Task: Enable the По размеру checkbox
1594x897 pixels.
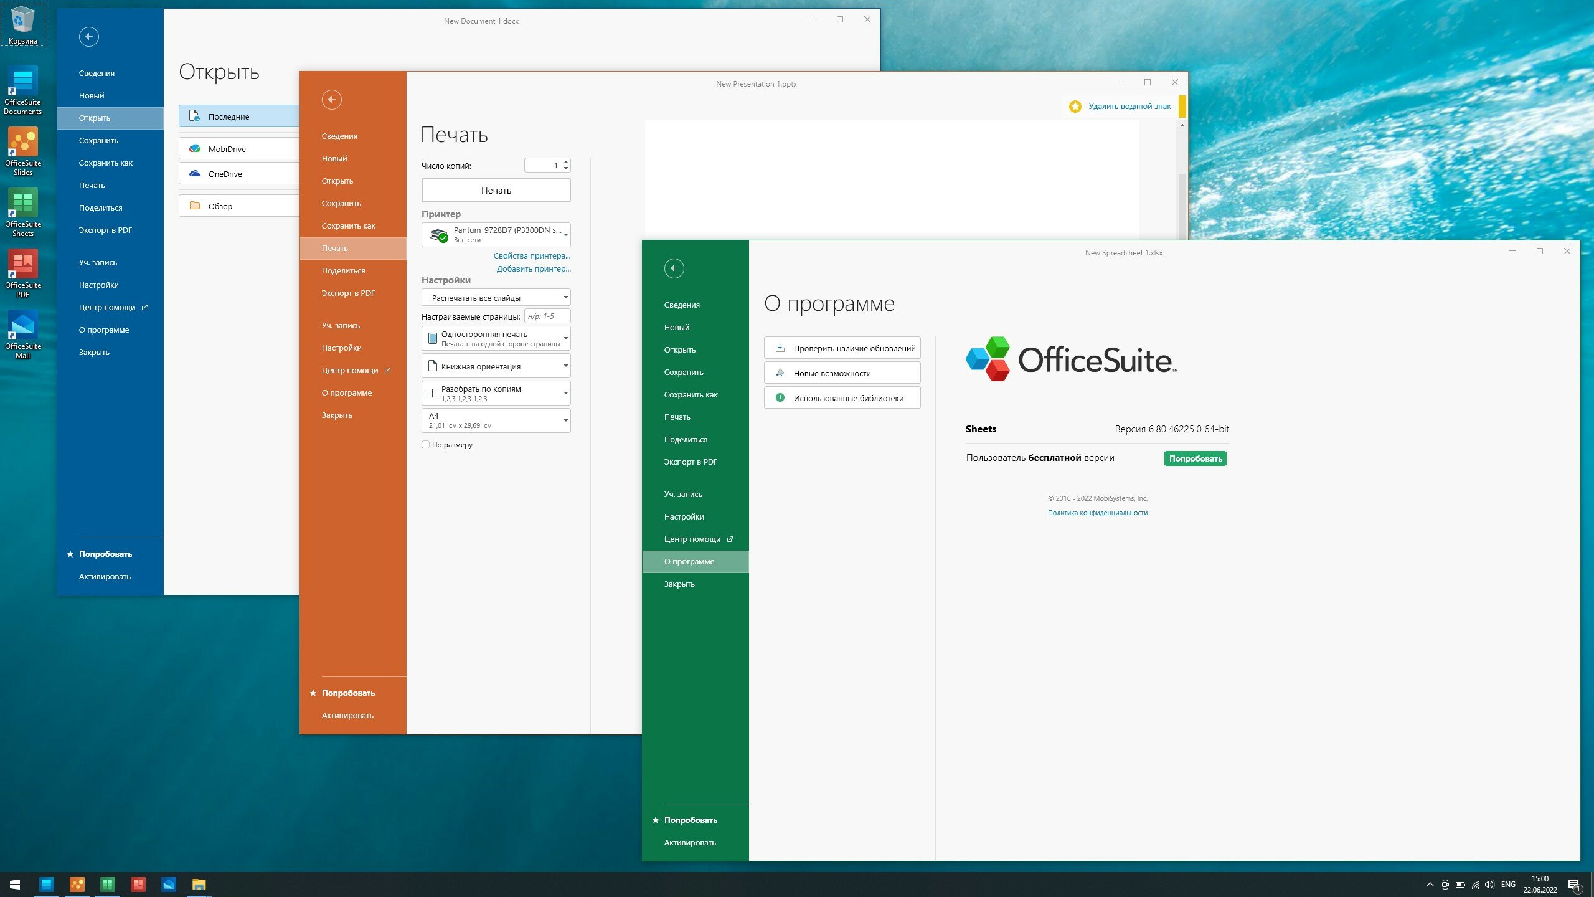Action: pos(426,445)
